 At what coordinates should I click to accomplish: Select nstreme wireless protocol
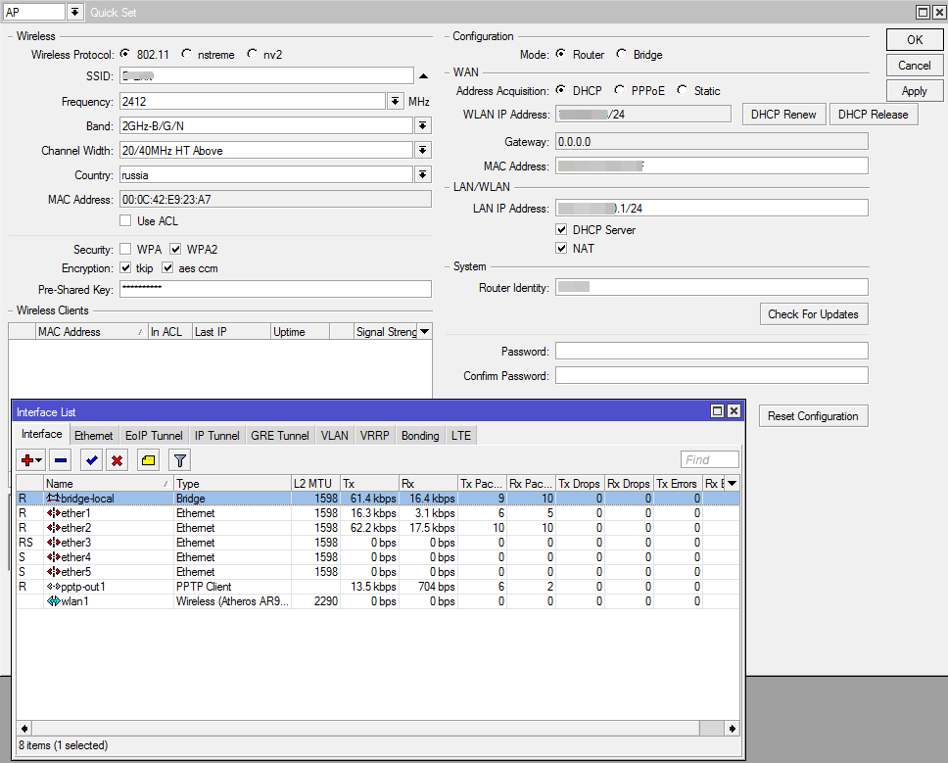[x=186, y=54]
